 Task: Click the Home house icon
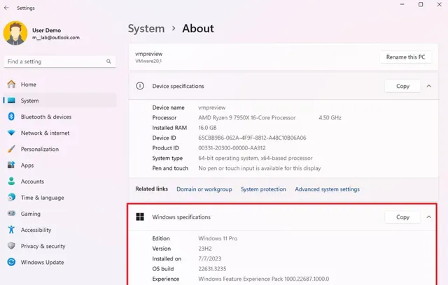pos(11,84)
